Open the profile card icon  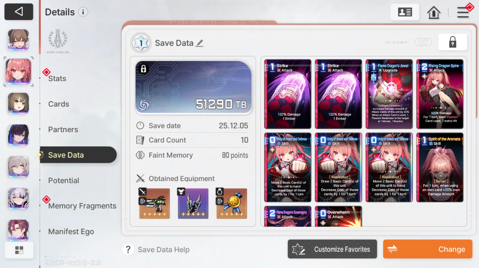(x=405, y=12)
